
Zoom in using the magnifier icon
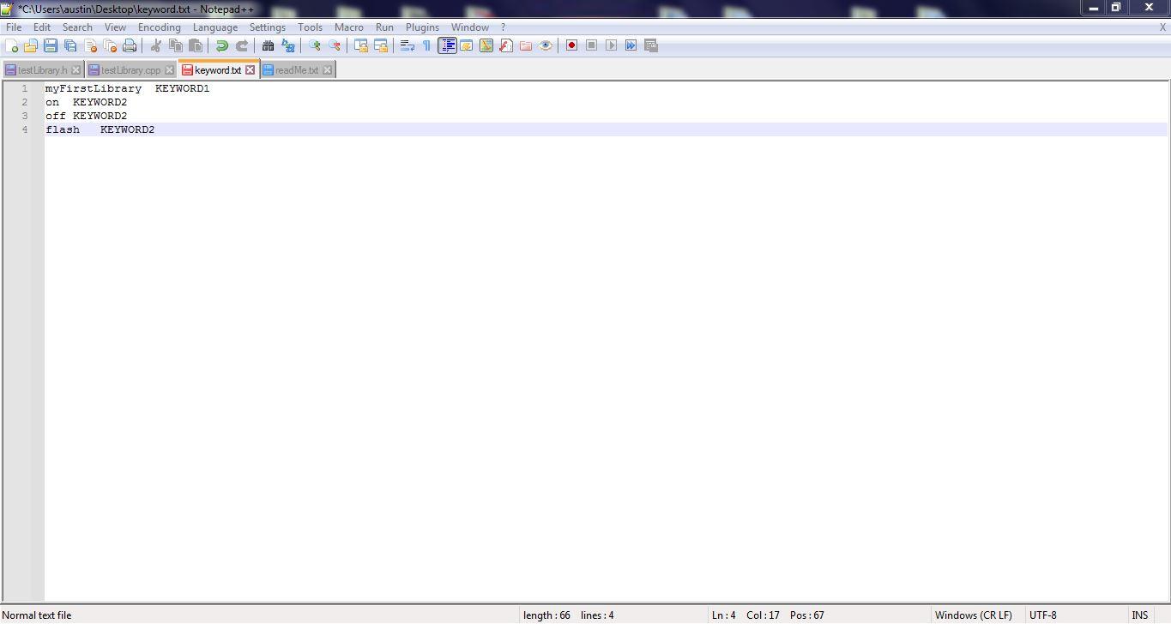pos(314,45)
